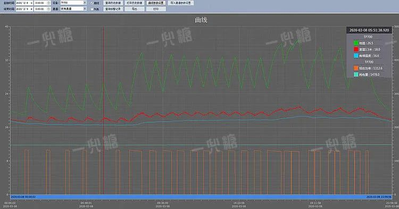
Task: Click into the end time 0:00:00 field
Action: click(41, 9)
